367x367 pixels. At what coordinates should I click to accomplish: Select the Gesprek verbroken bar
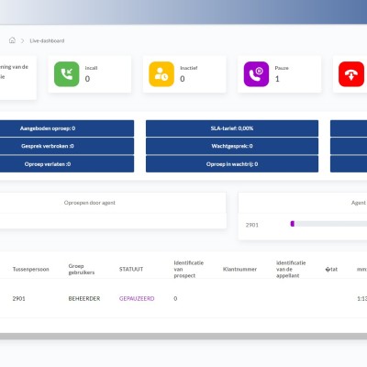click(x=67, y=146)
